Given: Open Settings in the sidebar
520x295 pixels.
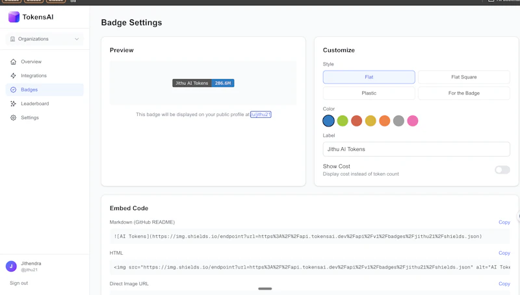Looking at the screenshot, I should click(45, 118).
